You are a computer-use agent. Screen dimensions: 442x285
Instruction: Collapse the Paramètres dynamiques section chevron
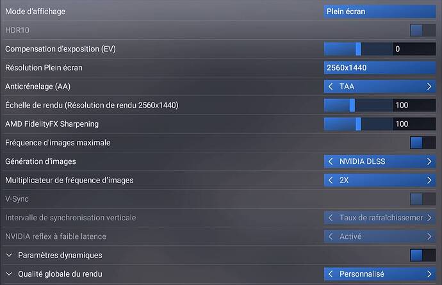pyautogui.click(x=9, y=256)
